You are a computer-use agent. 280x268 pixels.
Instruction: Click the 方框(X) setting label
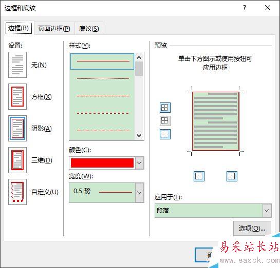(42, 97)
